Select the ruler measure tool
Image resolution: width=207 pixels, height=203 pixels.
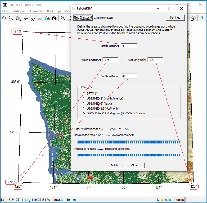[x=40, y=18]
